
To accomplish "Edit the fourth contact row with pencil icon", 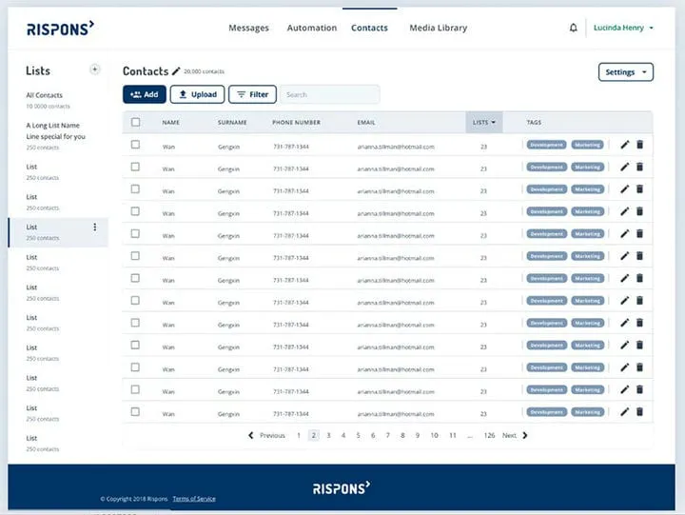I will [x=625, y=211].
